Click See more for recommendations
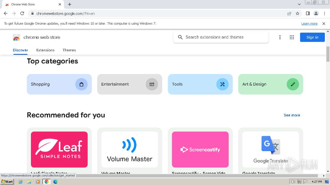Image resolution: width=330 pixels, height=185 pixels. (292, 115)
